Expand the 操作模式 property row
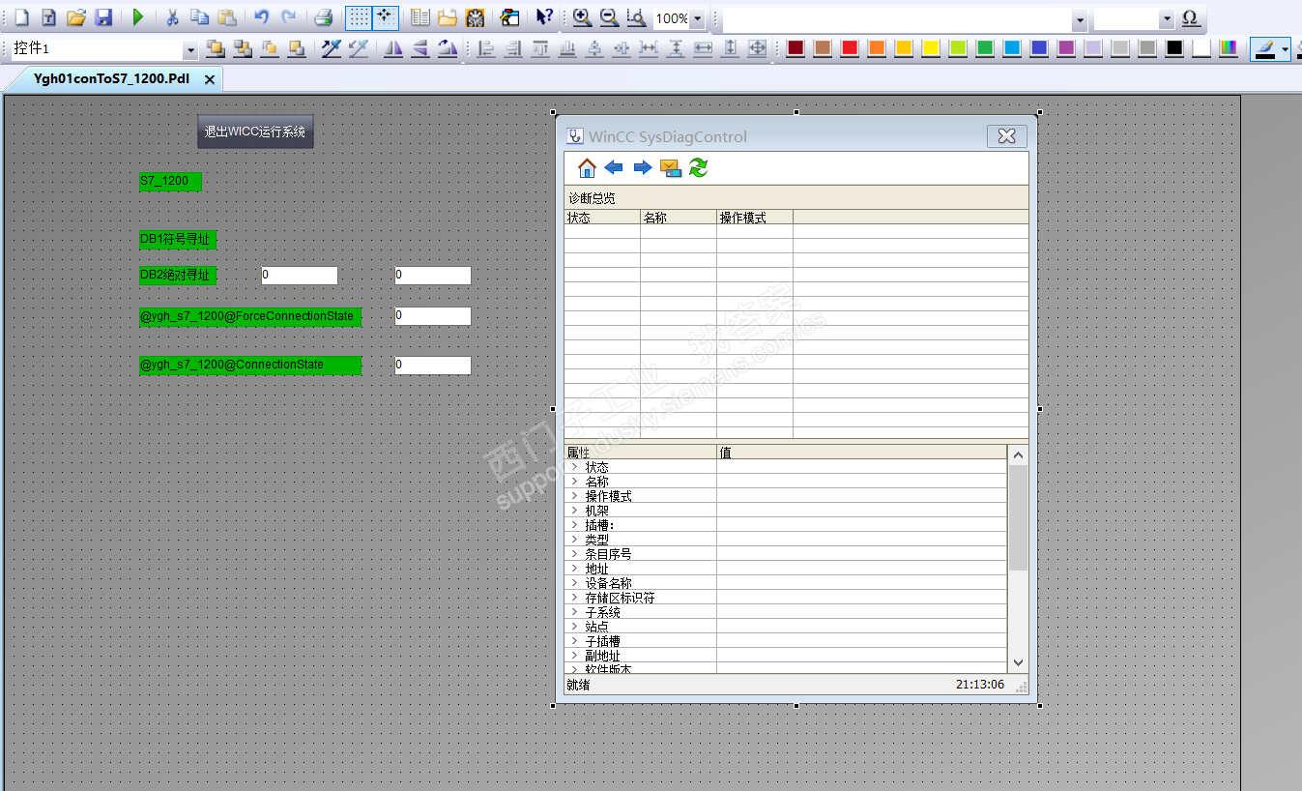Screen dimensions: 1302x791 tap(574, 496)
